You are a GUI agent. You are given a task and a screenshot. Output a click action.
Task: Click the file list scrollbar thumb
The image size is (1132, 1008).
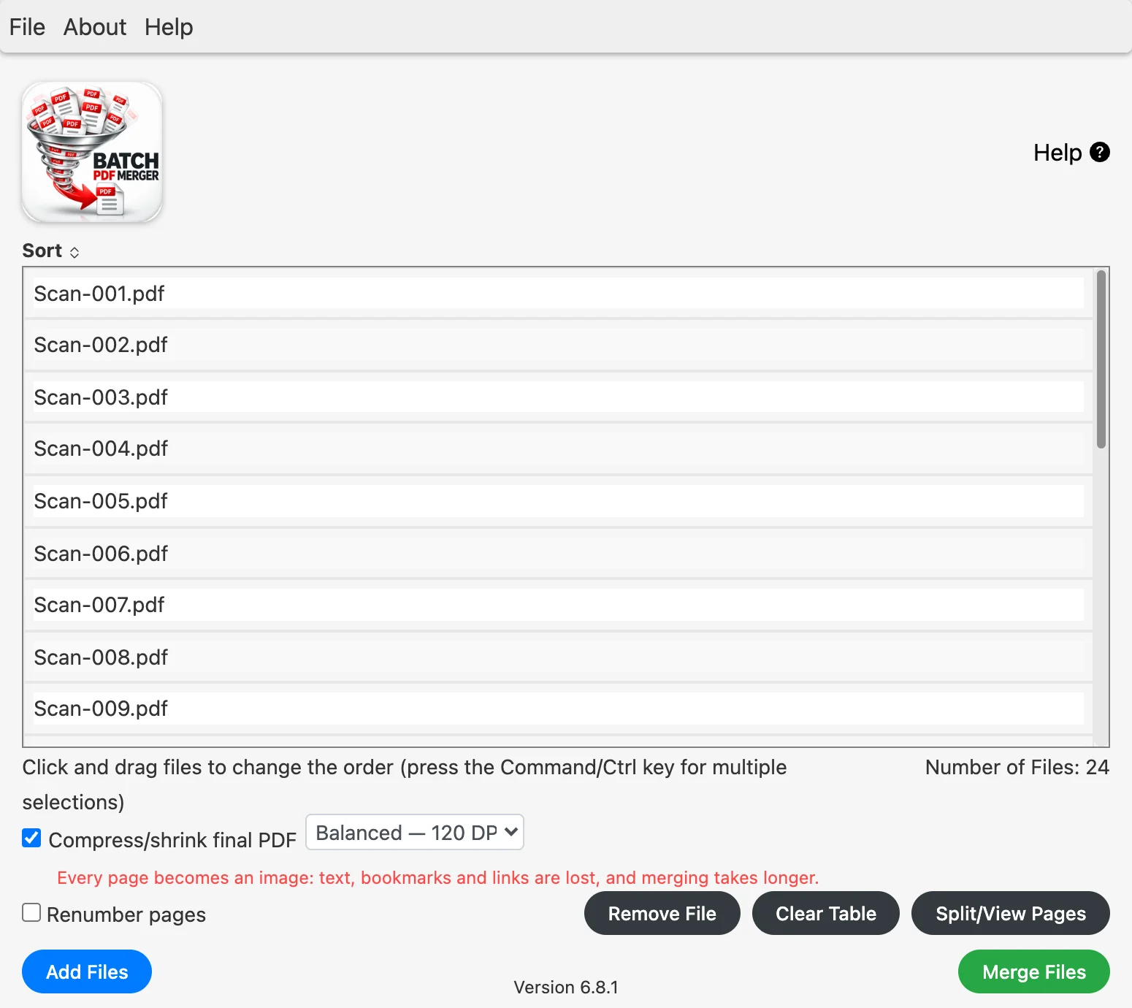point(1101,359)
